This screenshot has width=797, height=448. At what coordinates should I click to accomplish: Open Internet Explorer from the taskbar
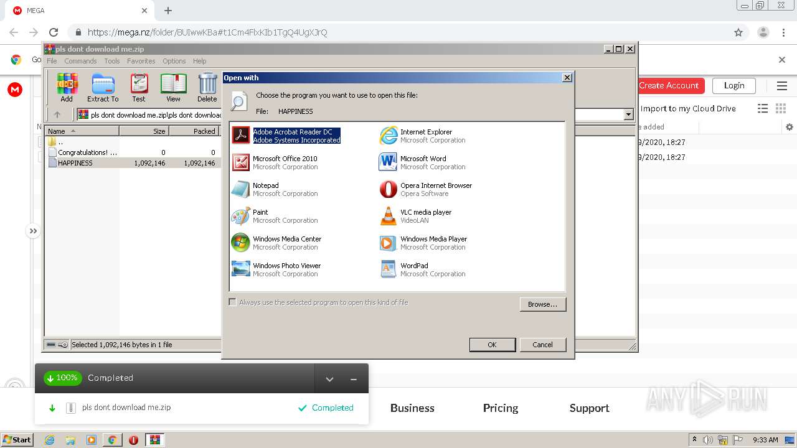pos(49,440)
